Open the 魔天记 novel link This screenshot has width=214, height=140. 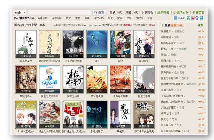[165, 119]
